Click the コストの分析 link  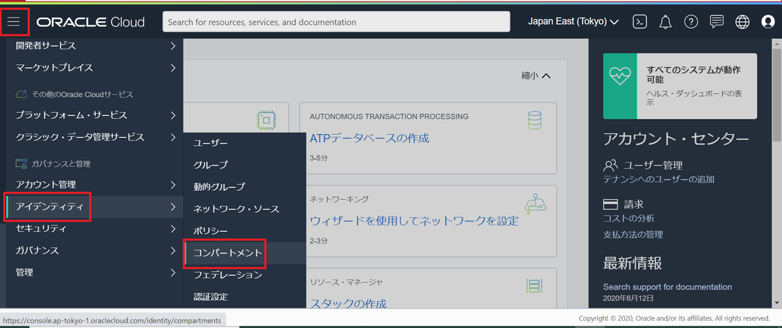pos(629,218)
